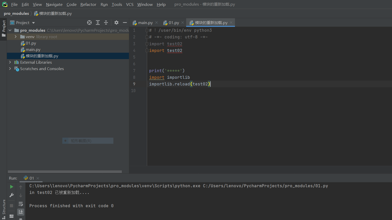Click 模块的重新加载.py breadcrumb in navigation bar

(53, 14)
